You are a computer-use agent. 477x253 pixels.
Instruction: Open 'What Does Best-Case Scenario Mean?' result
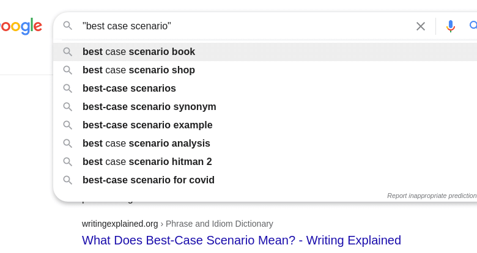pos(242,240)
